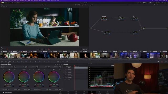Image resolution: width=168 pixels, height=94 pixels.
Task: Expand Sizing keyframe track
Action: [67, 79]
